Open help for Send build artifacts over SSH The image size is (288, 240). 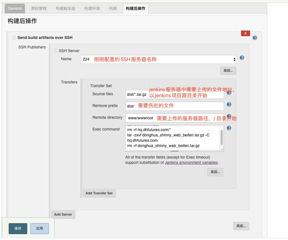tap(255, 38)
